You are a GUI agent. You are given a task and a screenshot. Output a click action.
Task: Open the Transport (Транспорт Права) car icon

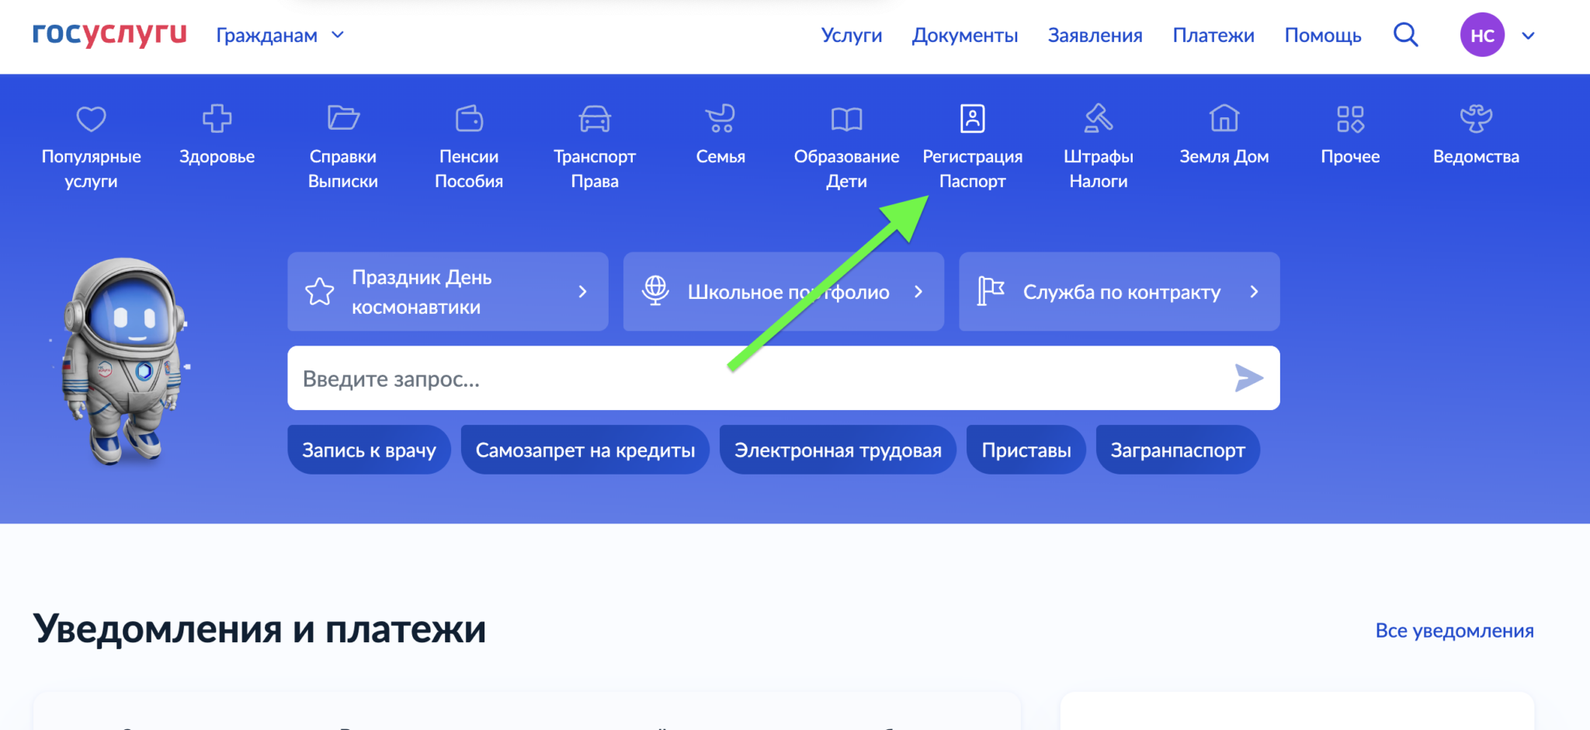(x=595, y=119)
